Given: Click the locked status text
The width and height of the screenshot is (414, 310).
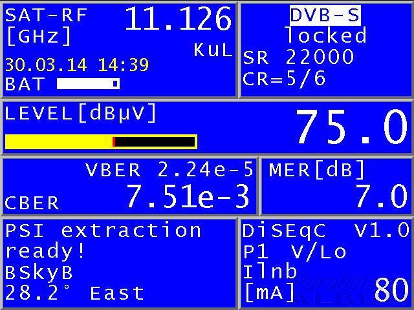Looking at the screenshot, I should tap(326, 36).
